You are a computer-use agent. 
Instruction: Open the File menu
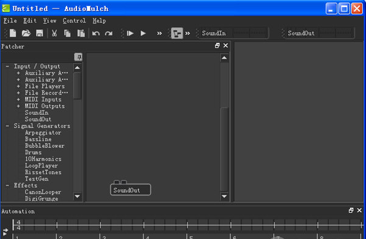(10, 21)
